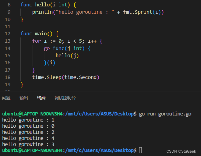Image resolution: width=201 pixels, height=156 pixels.
Task: Click fmt.Sprint in the code
Action: pyautogui.click(x=138, y=12)
